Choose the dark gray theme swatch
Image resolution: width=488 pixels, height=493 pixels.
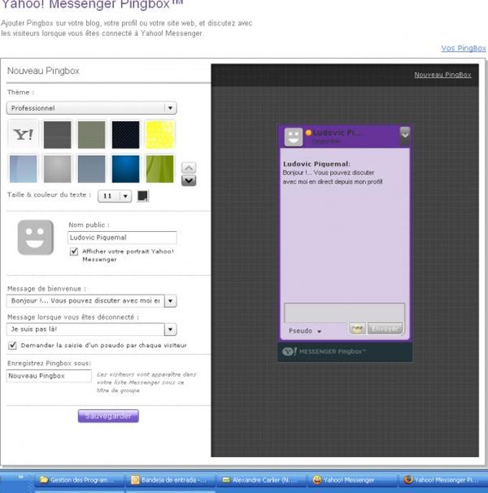pyautogui.click(x=57, y=135)
